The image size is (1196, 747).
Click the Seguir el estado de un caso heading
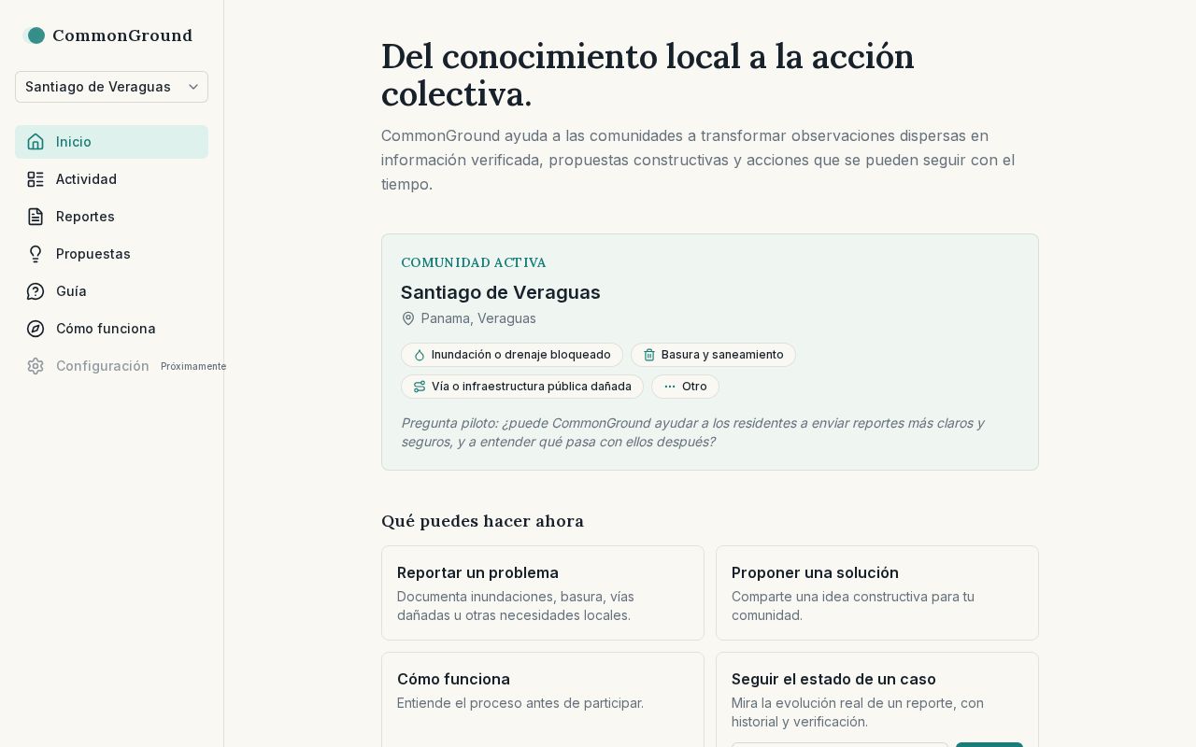coord(833,679)
